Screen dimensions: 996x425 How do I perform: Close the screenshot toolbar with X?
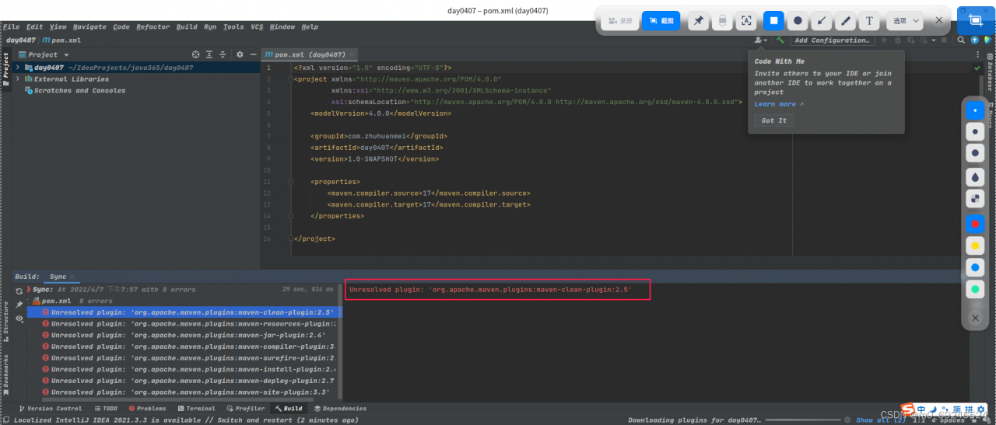click(940, 21)
